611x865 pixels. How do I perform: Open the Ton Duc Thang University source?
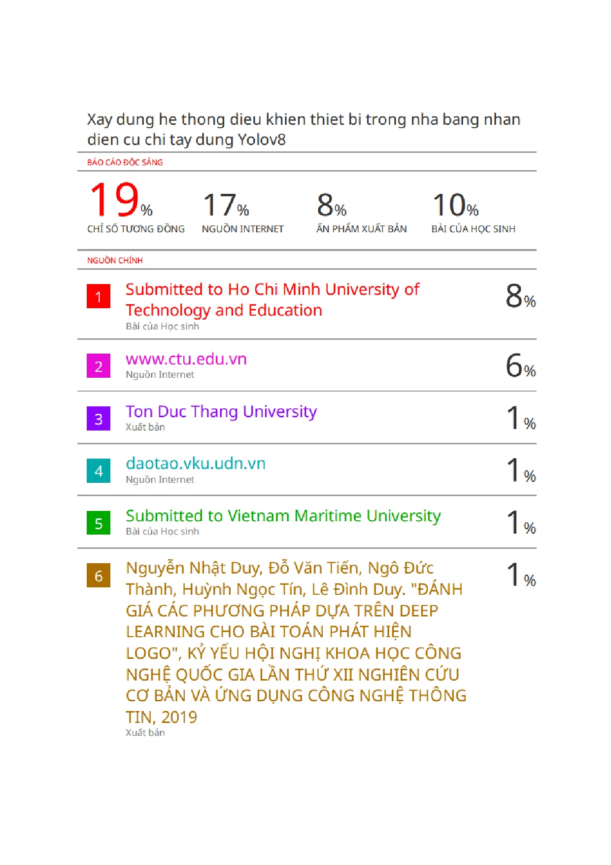tap(221, 411)
